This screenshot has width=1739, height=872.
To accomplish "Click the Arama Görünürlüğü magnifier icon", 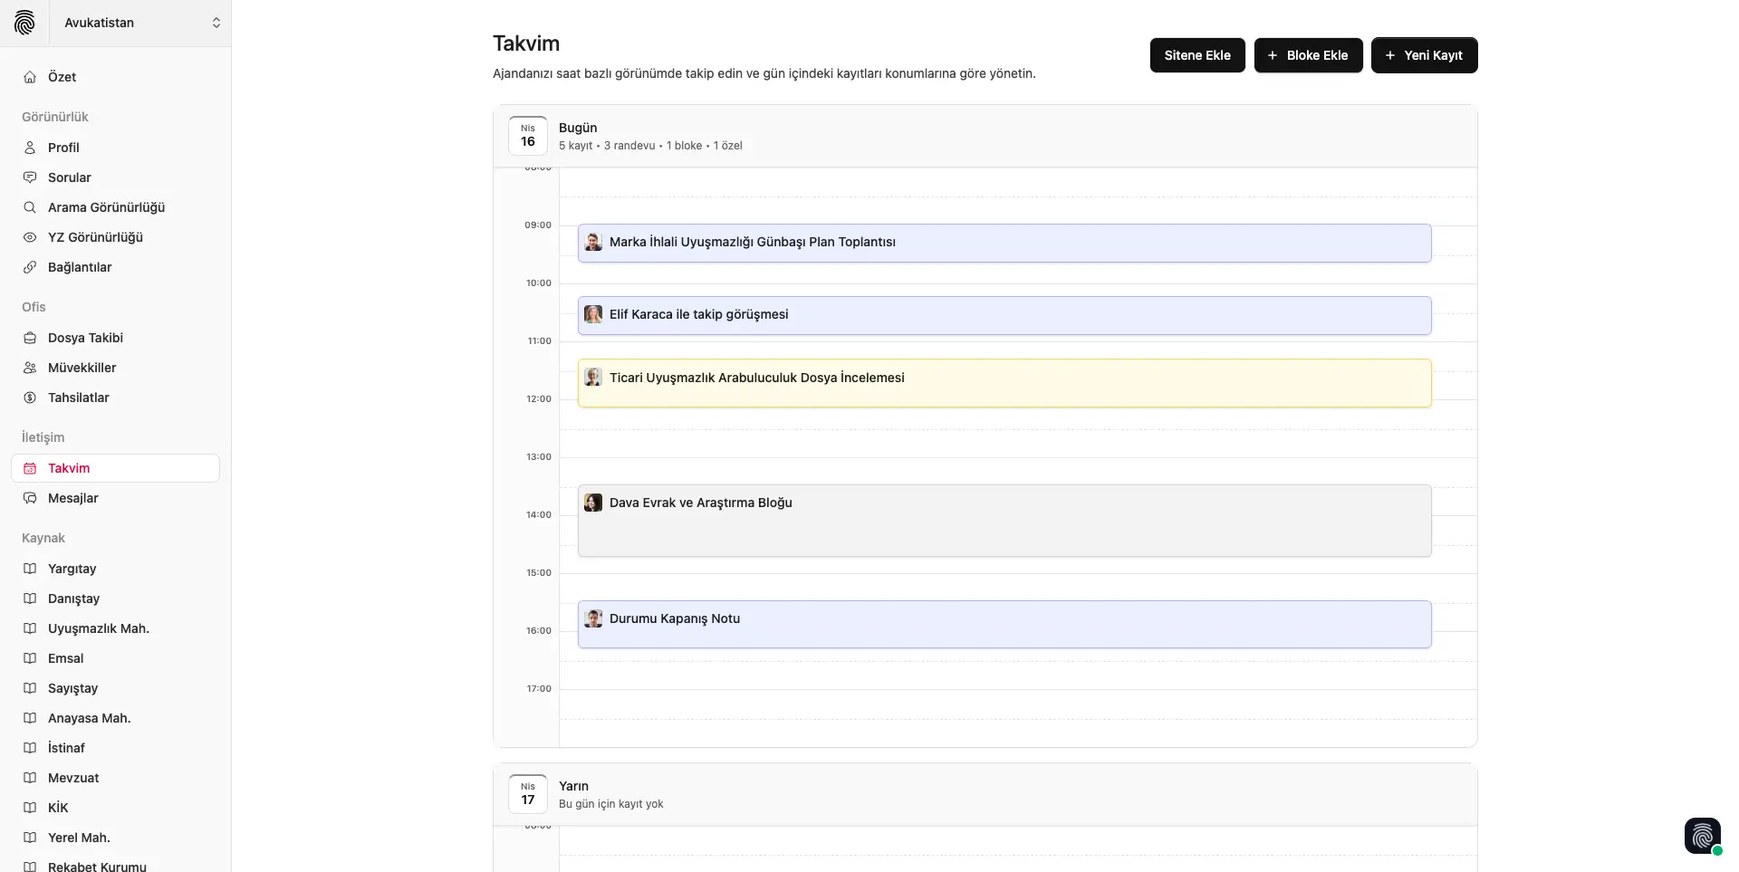I will click(x=30, y=207).
